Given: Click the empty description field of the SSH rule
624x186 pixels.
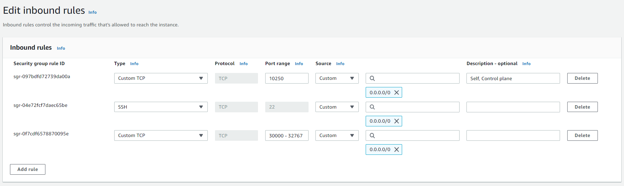Looking at the screenshot, I should (513, 107).
